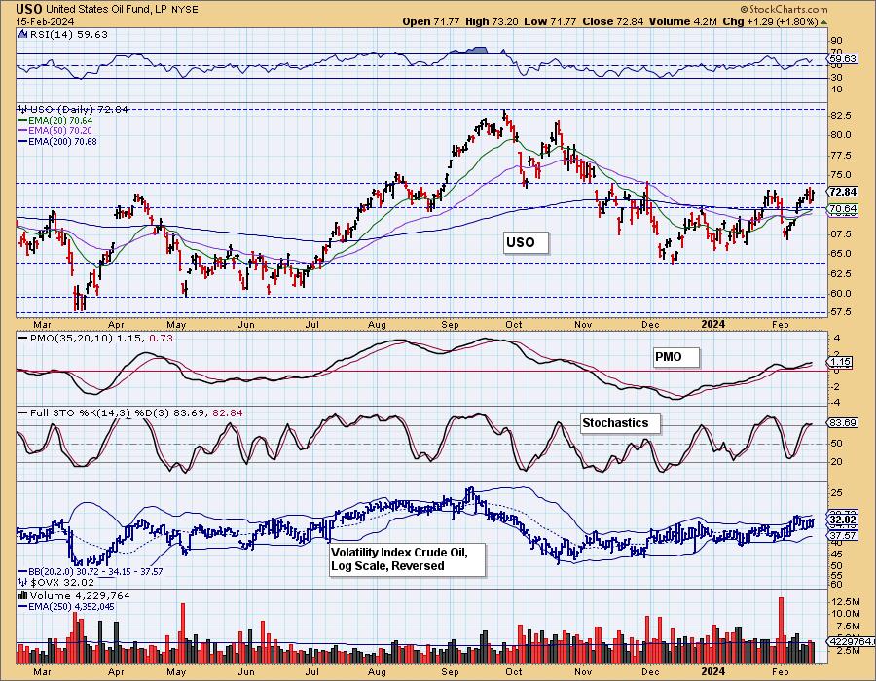This screenshot has height=681, width=876.
Task: Click the 83.69 stochastic value tag
Action: pos(843,423)
